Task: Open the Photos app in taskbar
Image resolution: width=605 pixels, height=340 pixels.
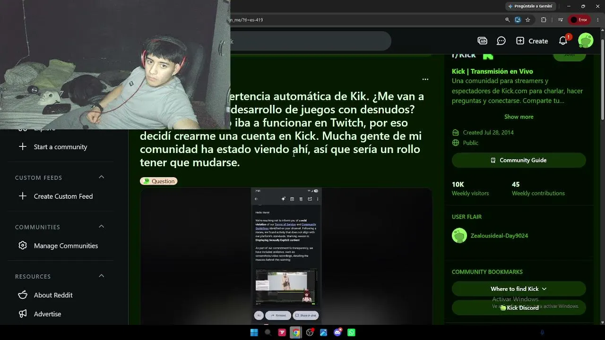Action: (324, 332)
